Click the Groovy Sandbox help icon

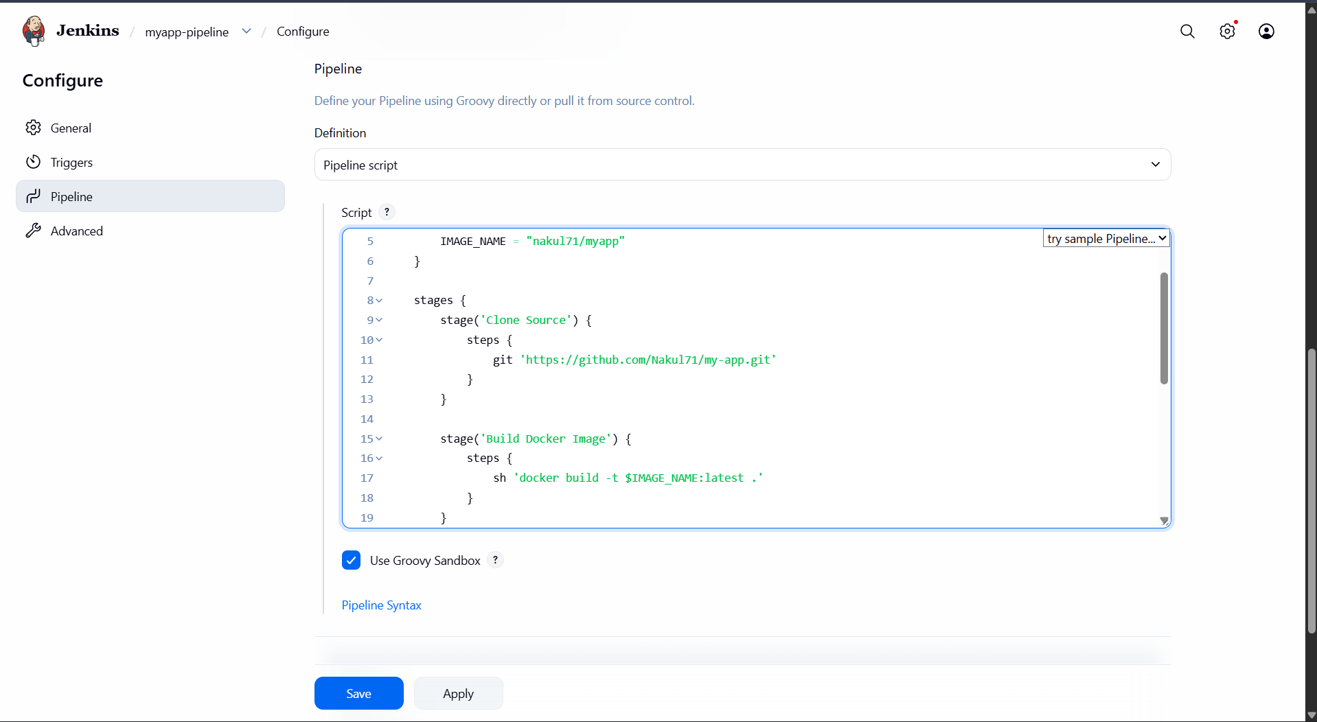coord(495,560)
